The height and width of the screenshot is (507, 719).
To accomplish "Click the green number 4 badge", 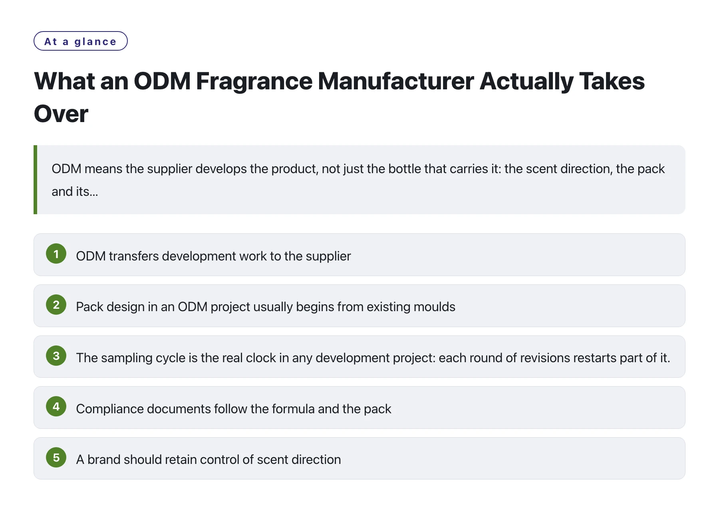I will click(56, 406).
